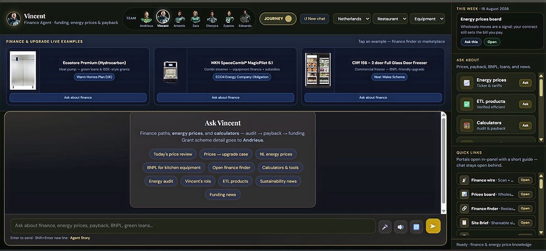This screenshot has height=251, width=546.
Task: Click the Prices board chart icon
Action: pos(464,194)
